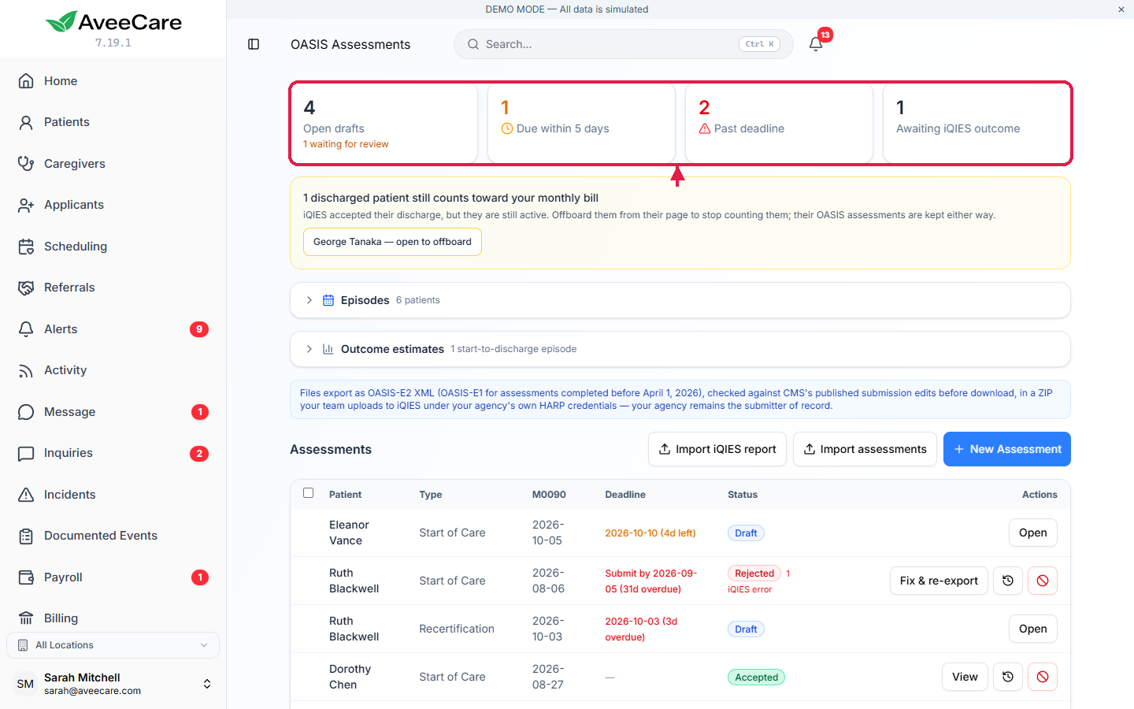1134x709 pixels.
Task: Click the history icon in Dorothy Chen's row
Action: [x=1008, y=677]
